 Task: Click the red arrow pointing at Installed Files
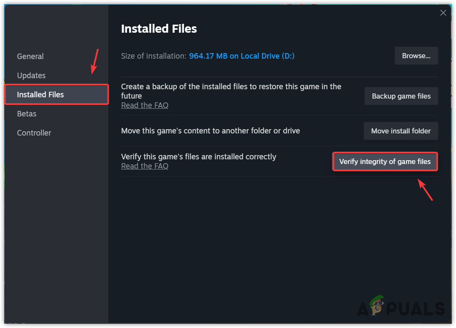click(95, 61)
